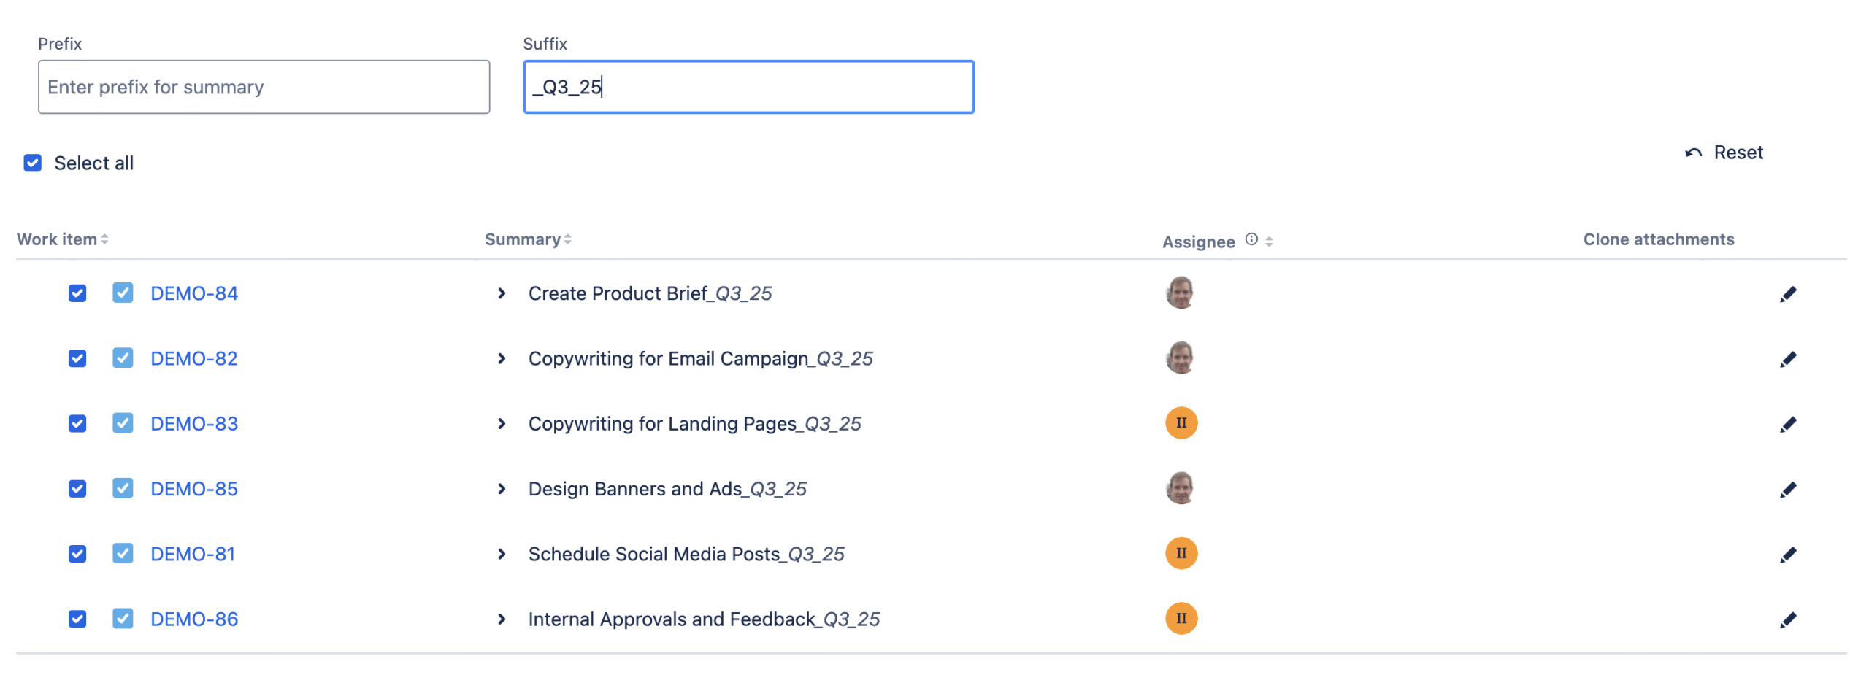This screenshot has height=691, width=1869.
Task: Click the Prefix summary input field
Action: pyautogui.click(x=264, y=87)
